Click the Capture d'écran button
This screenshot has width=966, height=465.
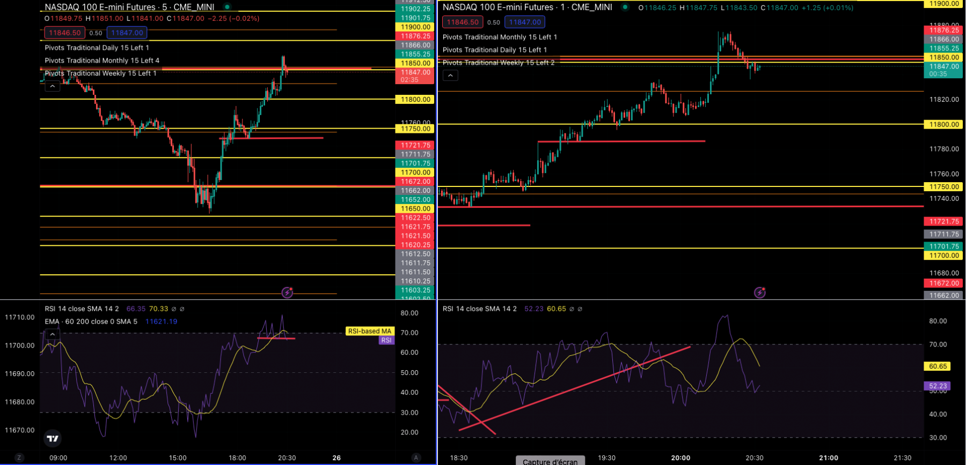tap(550, 461)
